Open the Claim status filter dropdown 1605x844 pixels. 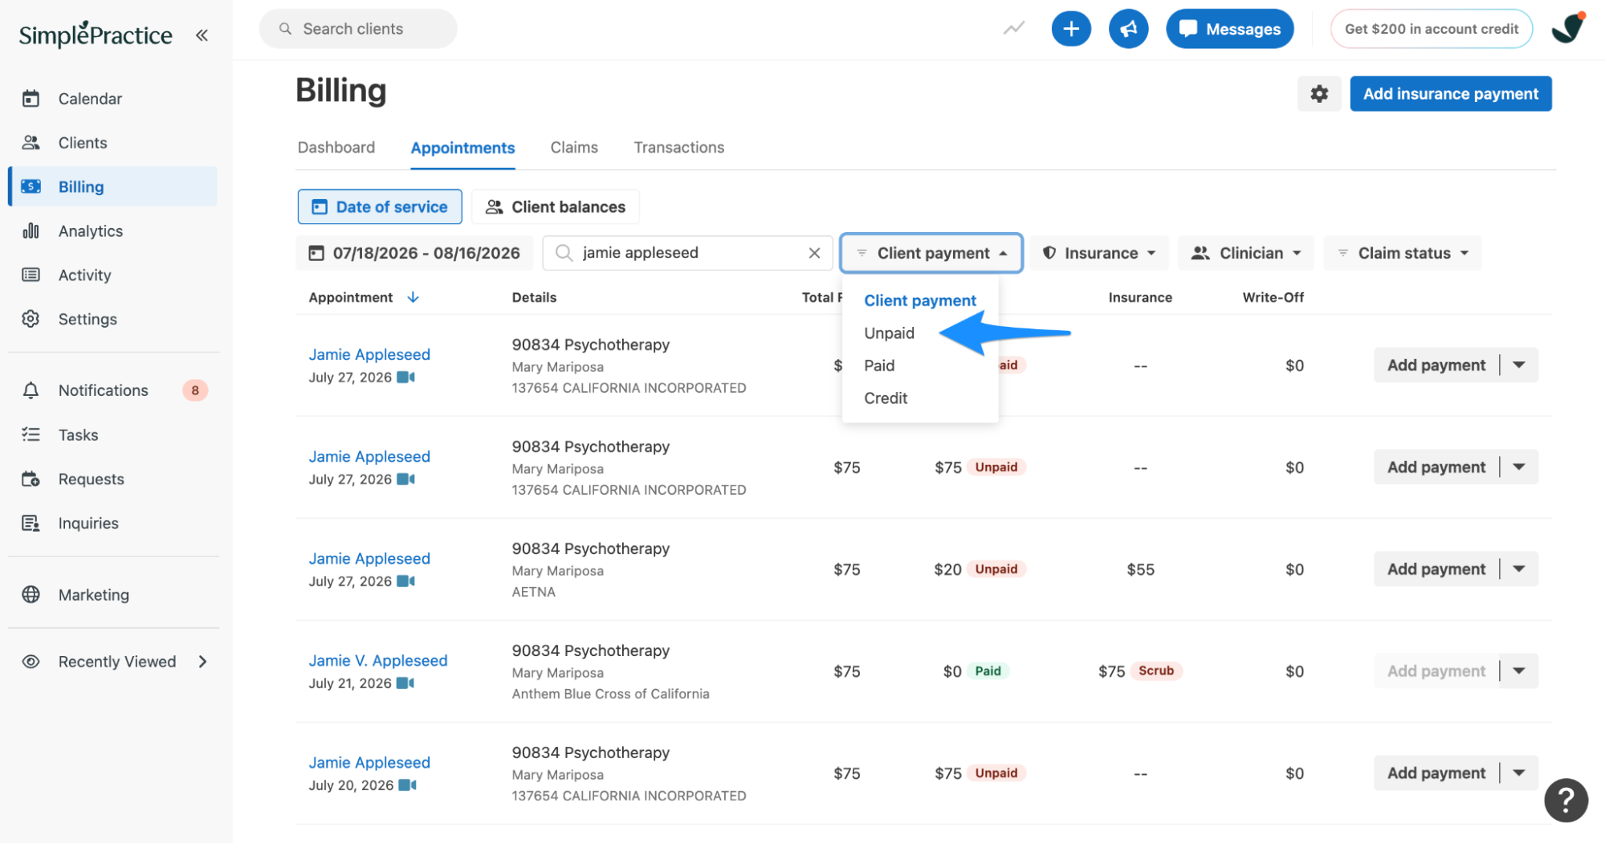pyautogui.click(x=1403, y=253)
